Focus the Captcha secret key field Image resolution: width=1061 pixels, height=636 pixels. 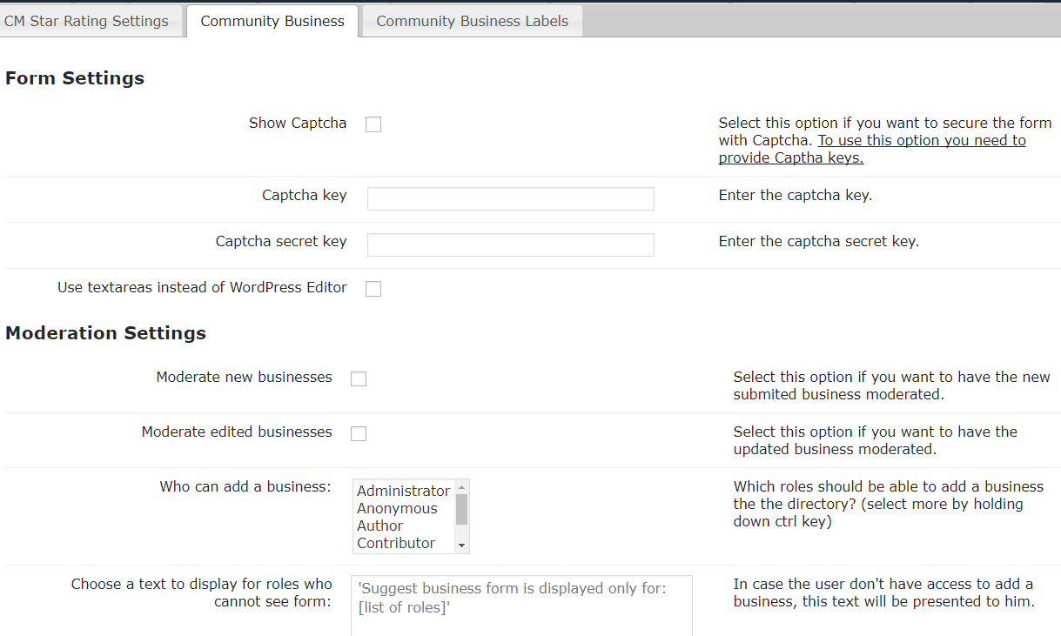(x=510, y=244)
